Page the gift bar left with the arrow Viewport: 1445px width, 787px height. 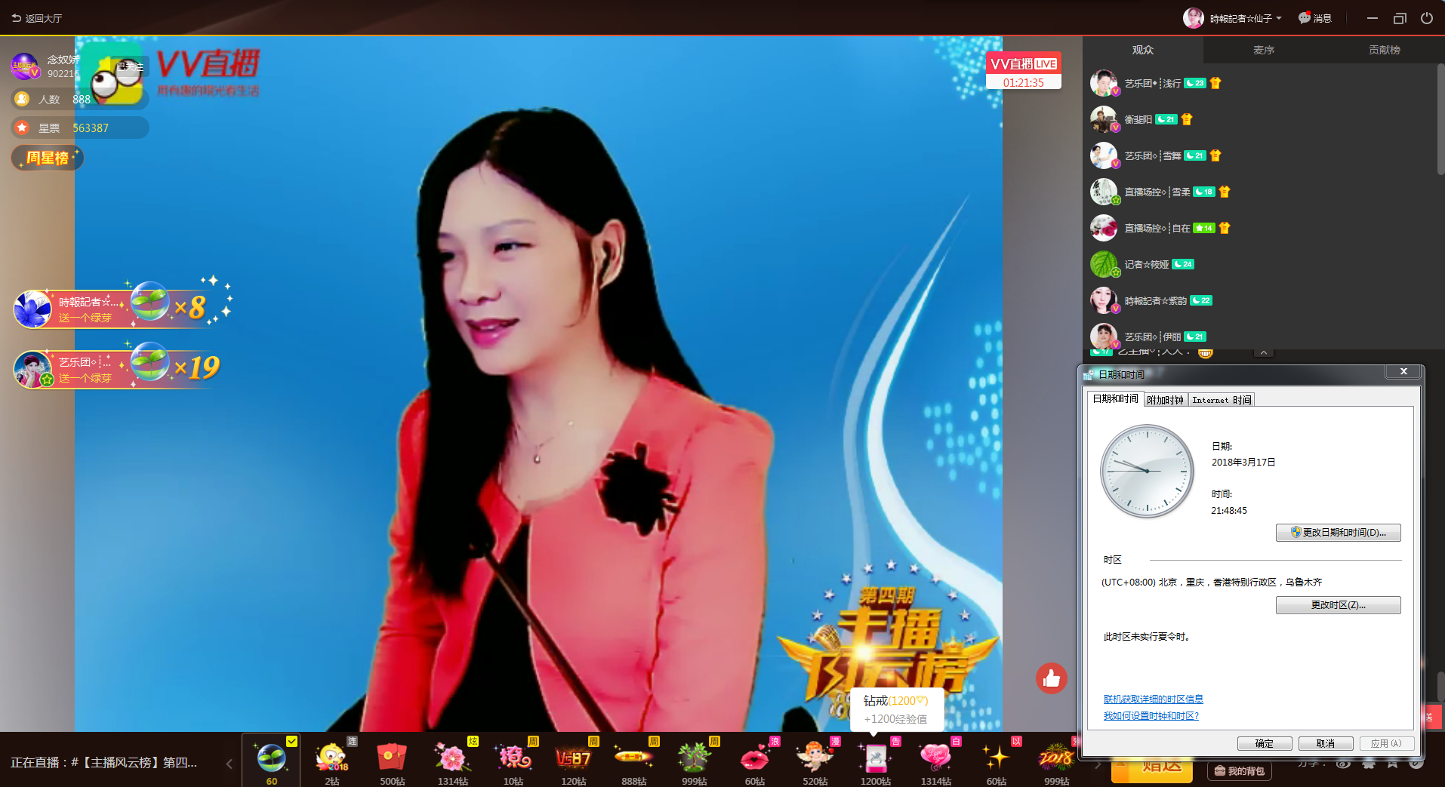(230, 764)
